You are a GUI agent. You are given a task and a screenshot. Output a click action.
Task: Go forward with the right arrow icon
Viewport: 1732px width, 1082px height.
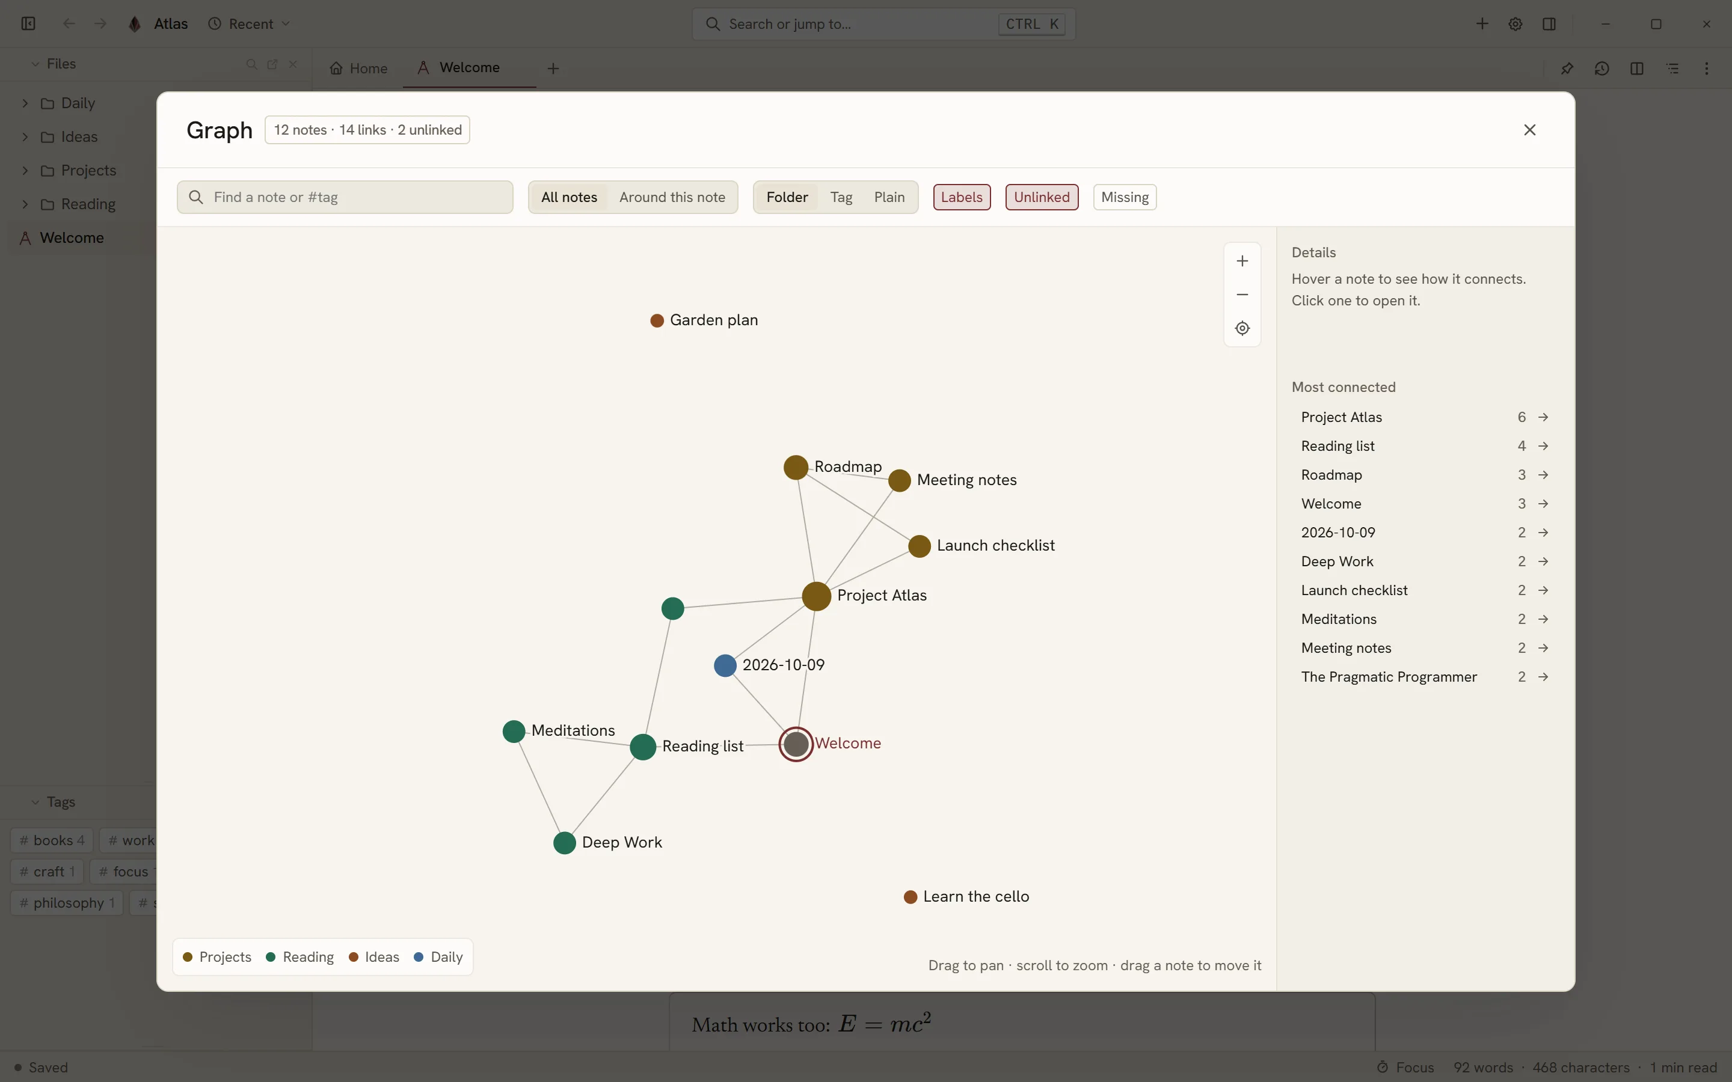(100, 23)
